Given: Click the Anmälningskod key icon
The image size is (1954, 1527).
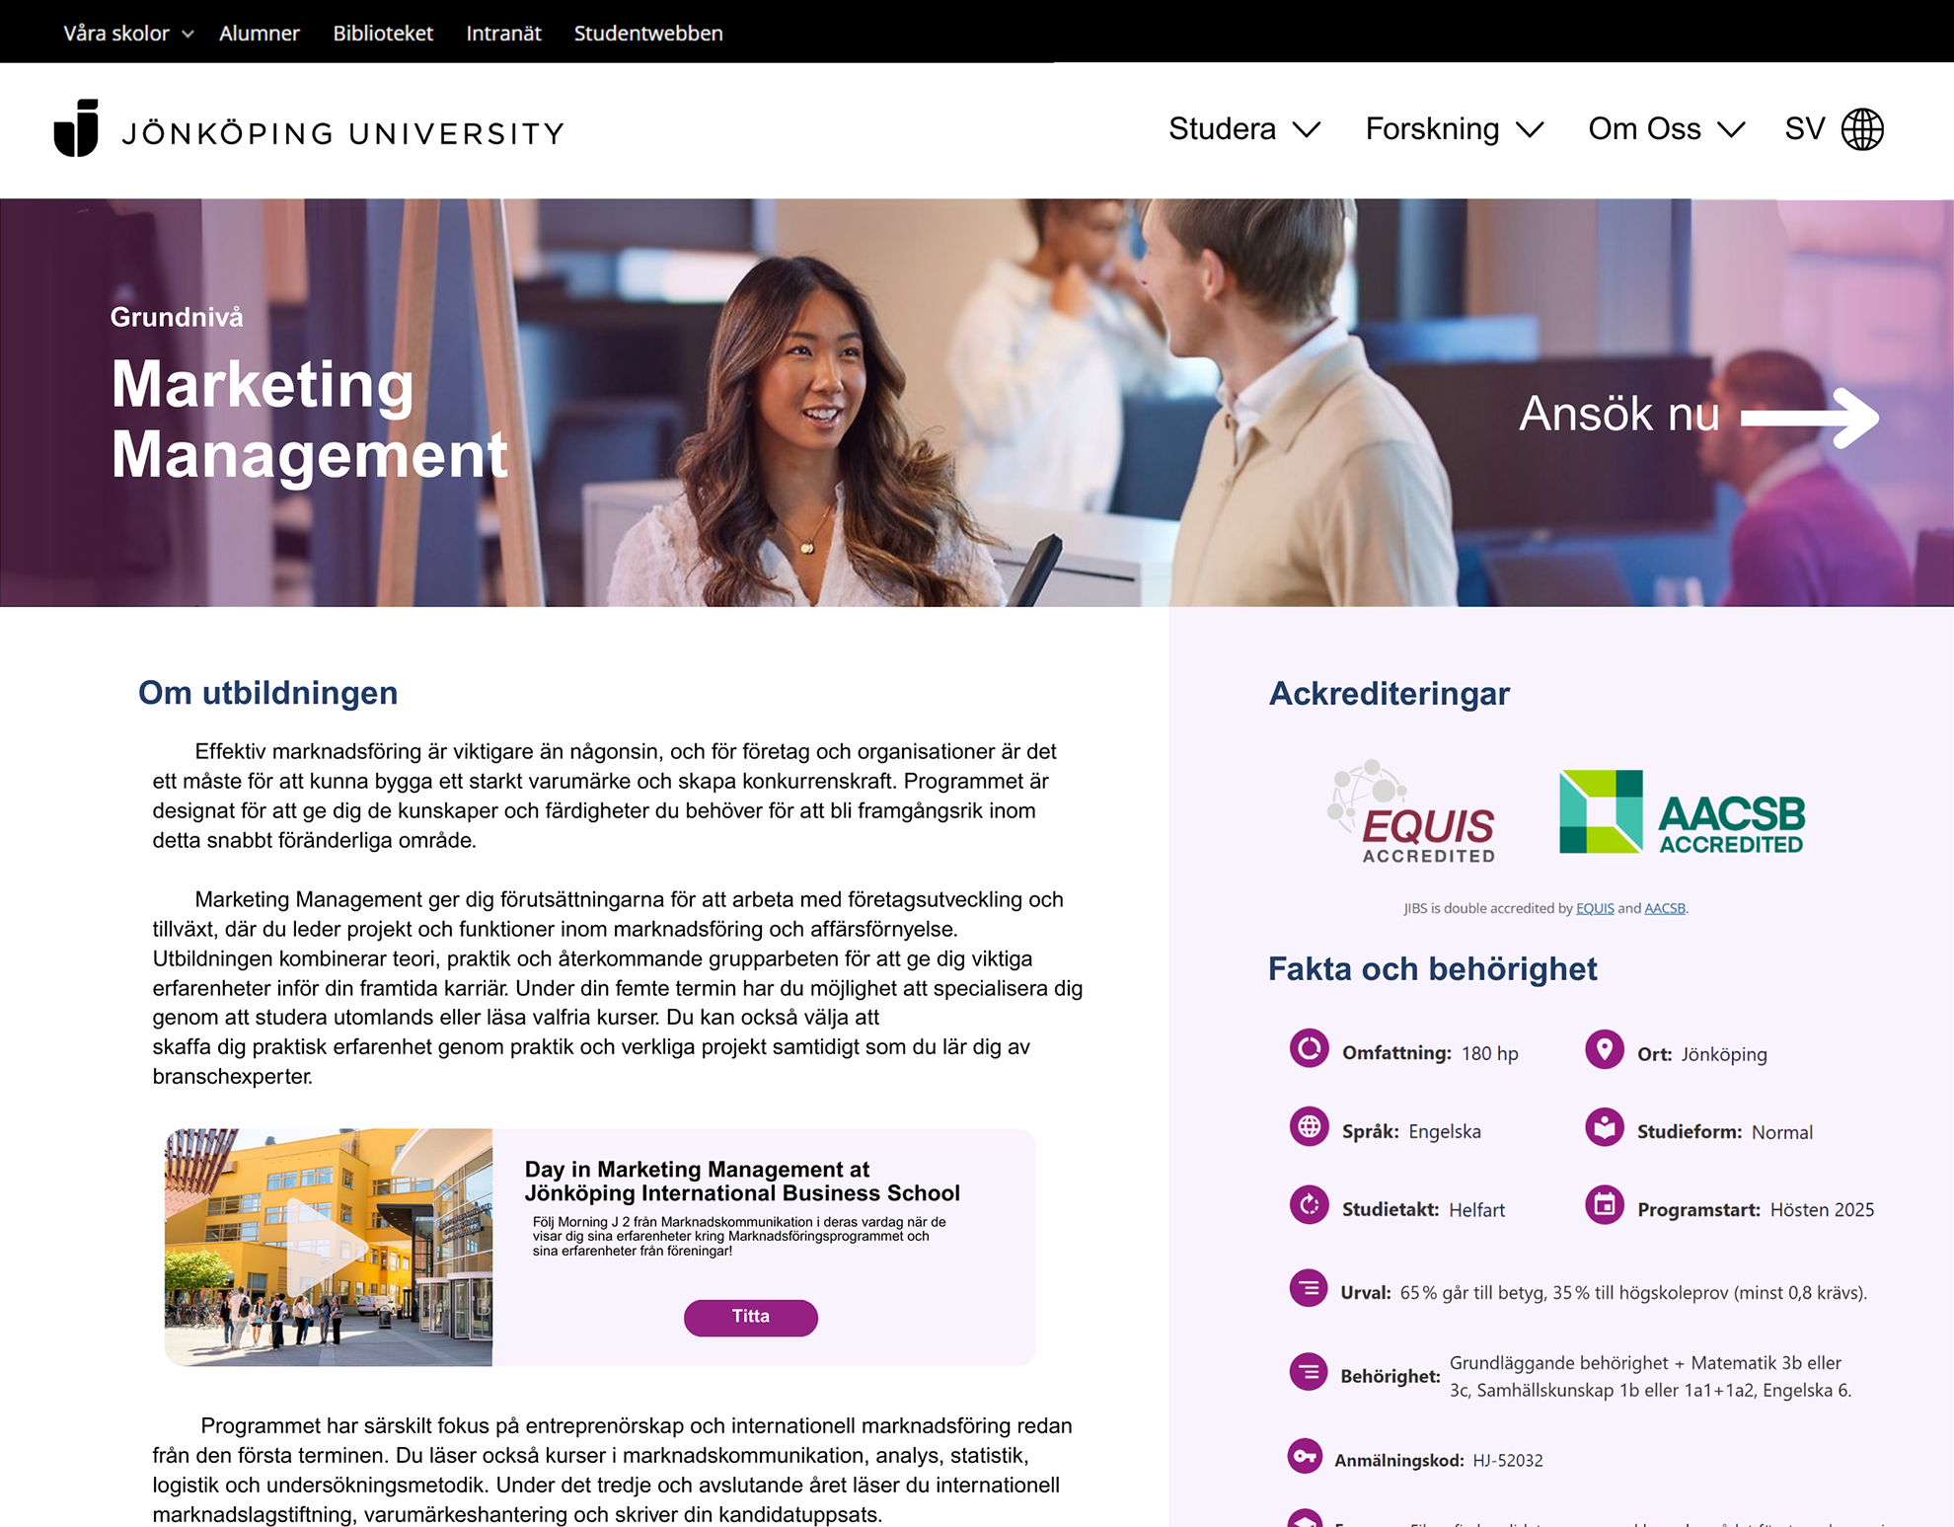Looking at the screenshot, I should (1305, 1456).
